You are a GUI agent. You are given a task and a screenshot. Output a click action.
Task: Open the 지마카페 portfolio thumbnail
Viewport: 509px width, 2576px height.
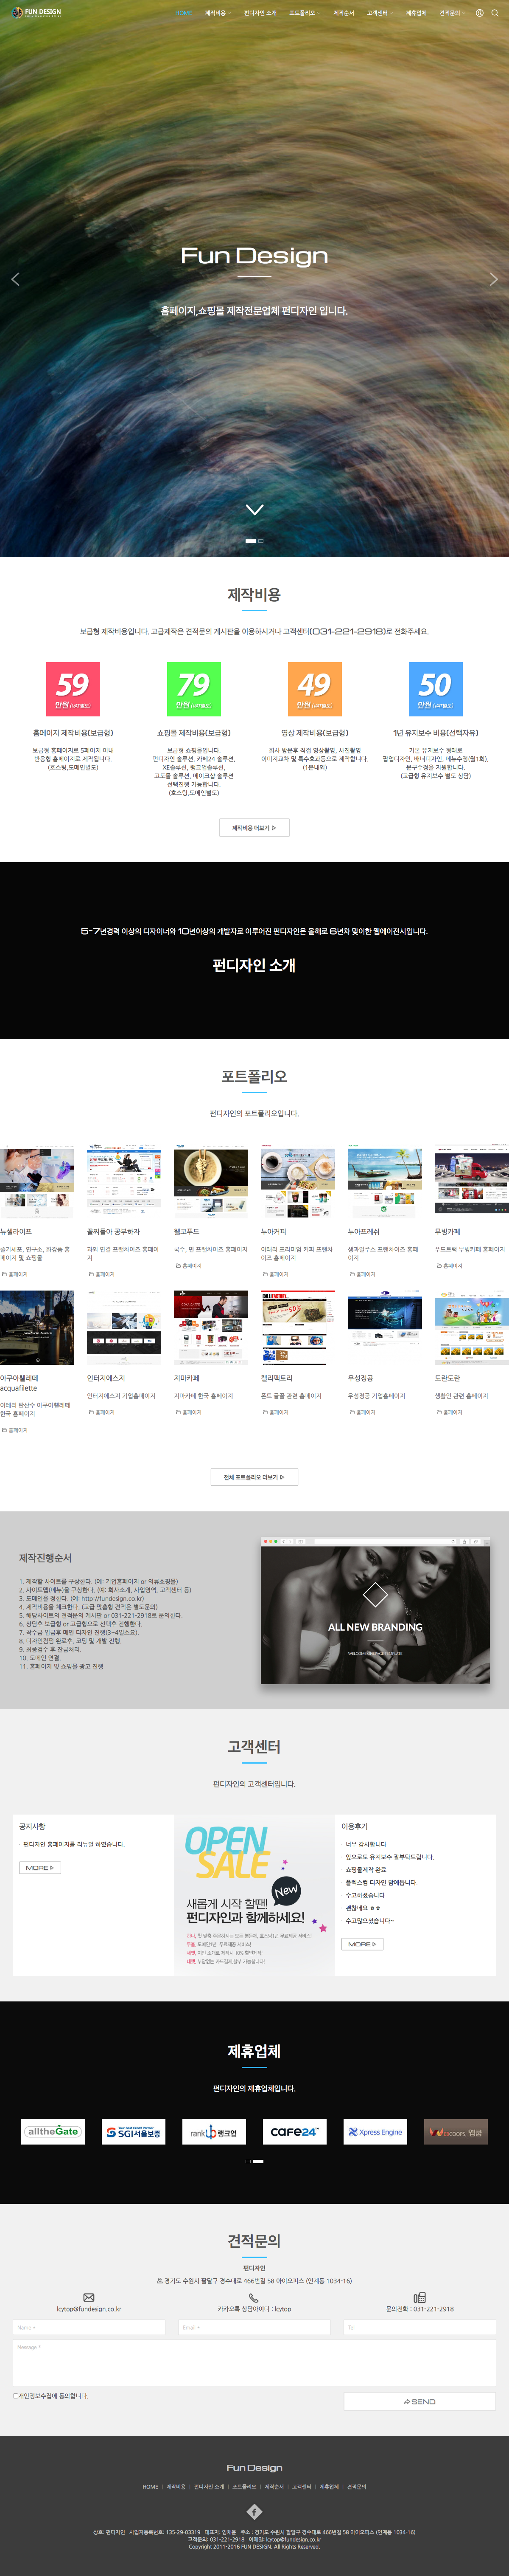pyautogui.click(x=210, y=1327)
